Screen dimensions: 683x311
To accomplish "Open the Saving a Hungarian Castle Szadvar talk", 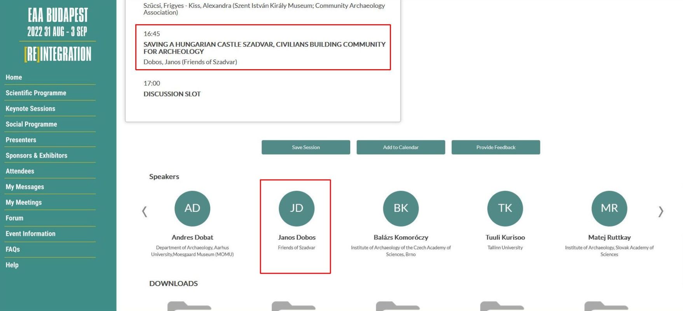I will pos(264,48).
